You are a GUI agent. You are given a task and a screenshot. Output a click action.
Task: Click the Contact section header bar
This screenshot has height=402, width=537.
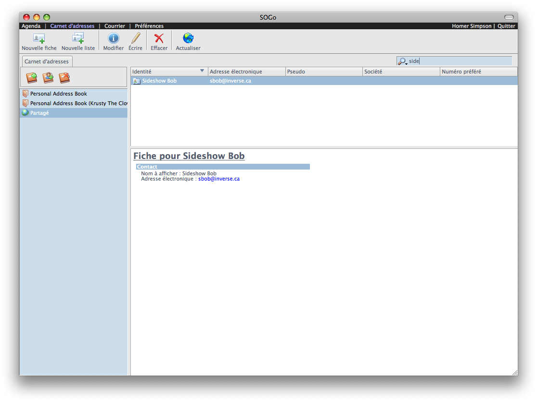coord(223,167)
